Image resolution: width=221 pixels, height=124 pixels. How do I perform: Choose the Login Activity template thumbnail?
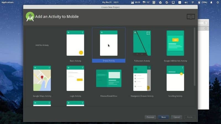75,78
